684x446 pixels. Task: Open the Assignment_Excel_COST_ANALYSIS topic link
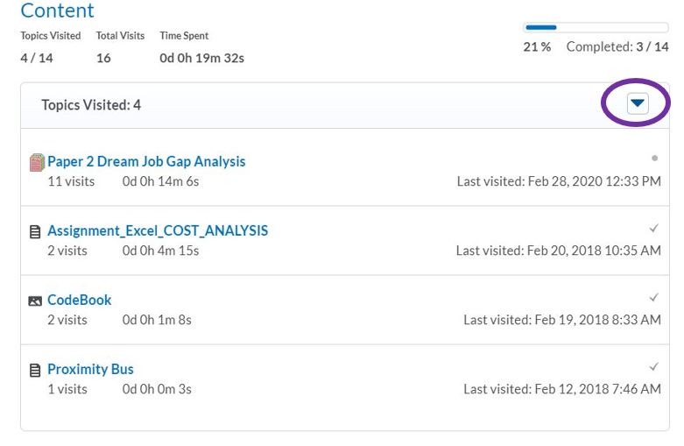158,231
